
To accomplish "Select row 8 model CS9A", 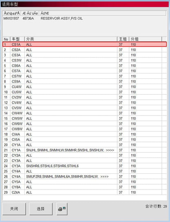I will click(85, 81).
